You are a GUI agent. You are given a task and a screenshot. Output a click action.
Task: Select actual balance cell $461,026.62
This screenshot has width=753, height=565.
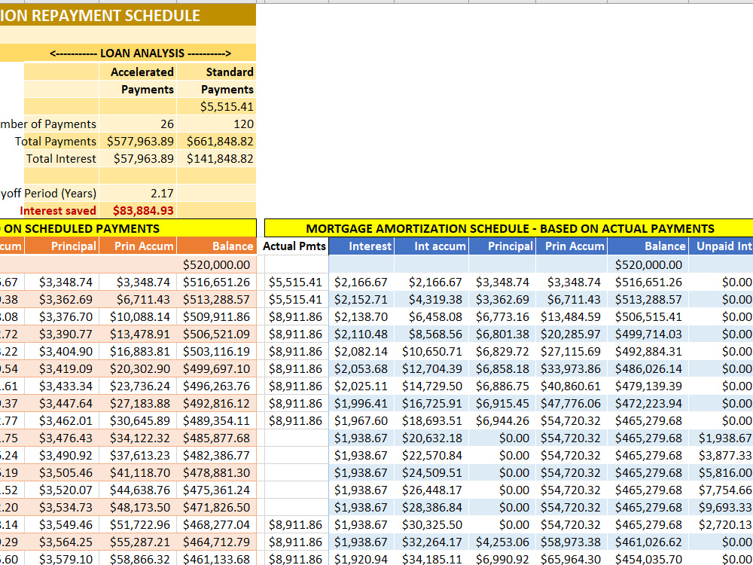(x=648, y=542)
